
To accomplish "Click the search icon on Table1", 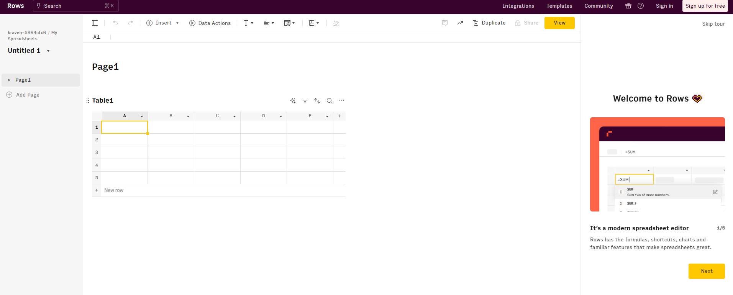I will tap(330, 101).
